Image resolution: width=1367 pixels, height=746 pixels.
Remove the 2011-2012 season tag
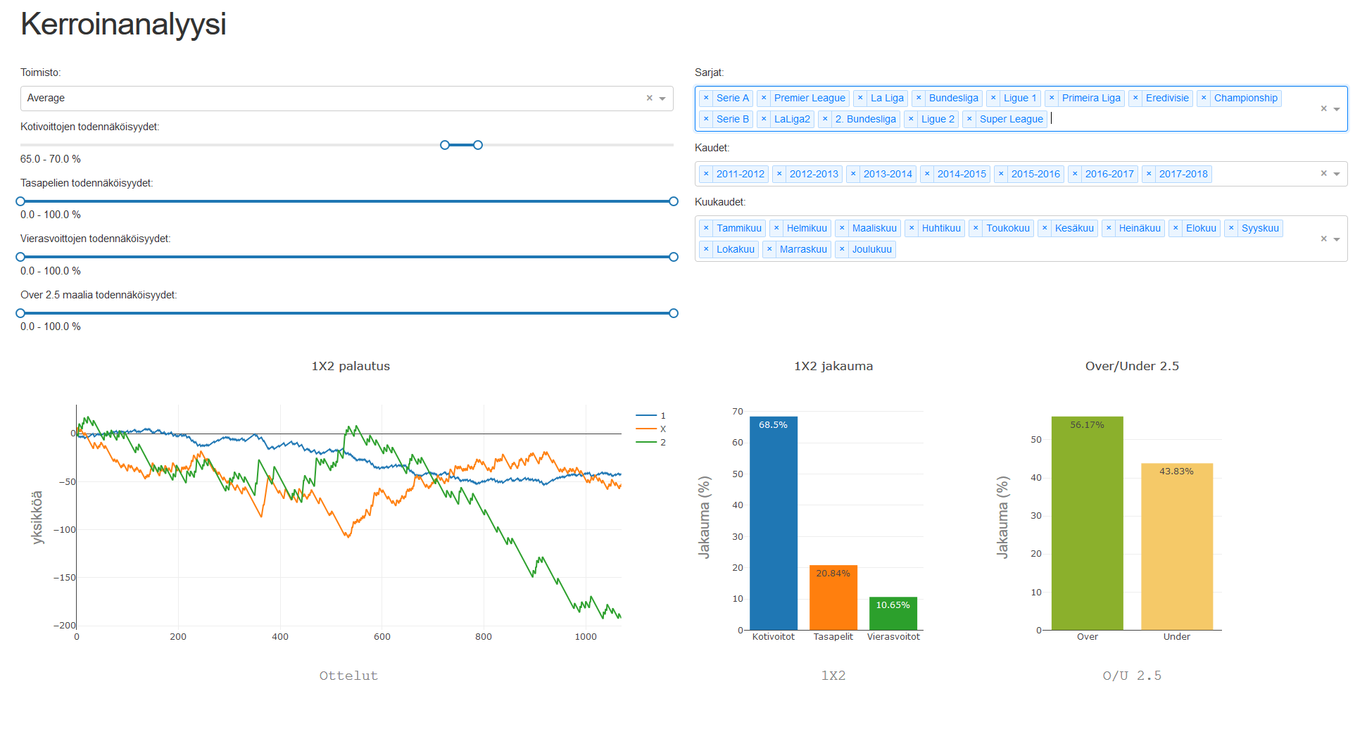(x=706, y=174)
